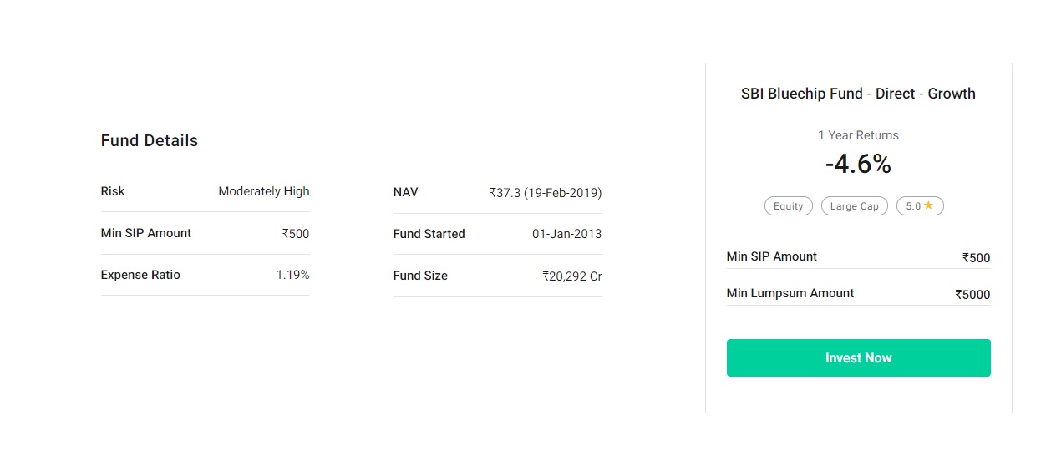Click the SBI Bluechip Fund title
1046x456 pixels.
pyautogui.click(x=858, y=94)
